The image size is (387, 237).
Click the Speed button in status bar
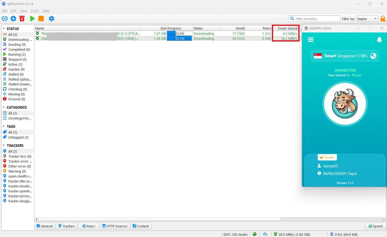click(375, 226)
